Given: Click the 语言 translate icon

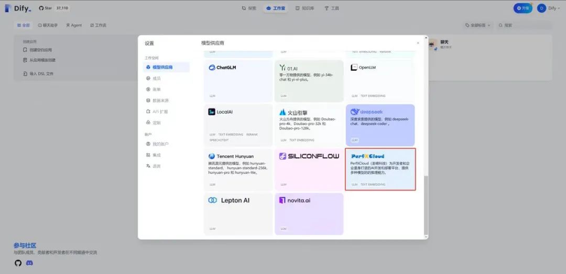Looking at the screenshot, I should click(148, 166).
